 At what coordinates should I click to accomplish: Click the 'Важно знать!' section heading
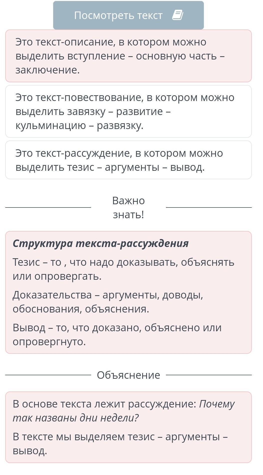(128, 207)
